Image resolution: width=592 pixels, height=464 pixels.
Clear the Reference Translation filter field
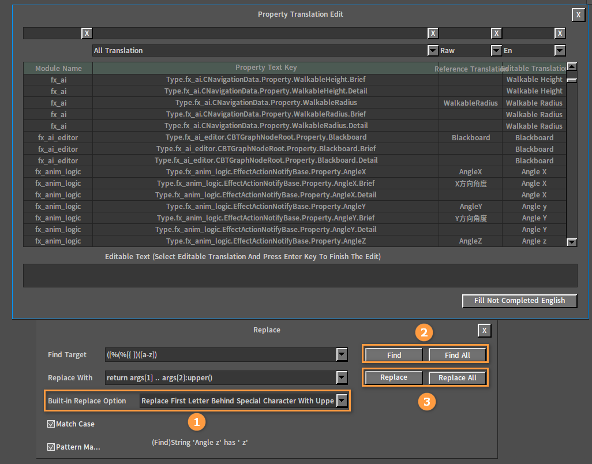(496, 33)
